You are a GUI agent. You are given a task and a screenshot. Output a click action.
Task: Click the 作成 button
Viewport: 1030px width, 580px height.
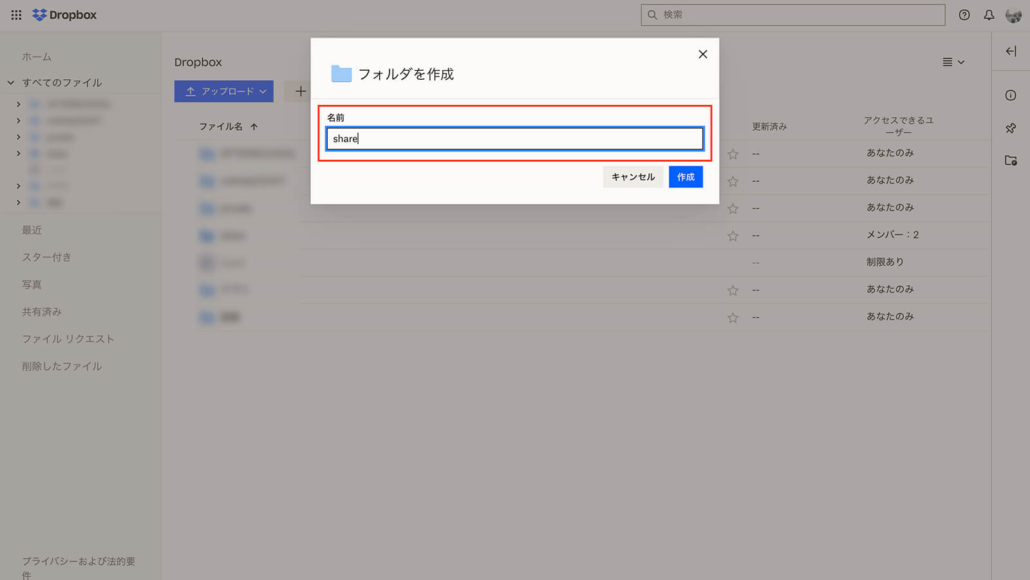pos(686,177)
